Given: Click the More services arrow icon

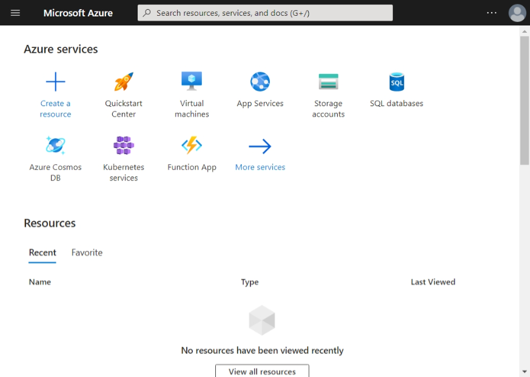Looking at the screenshot, I should pos(260,146).
